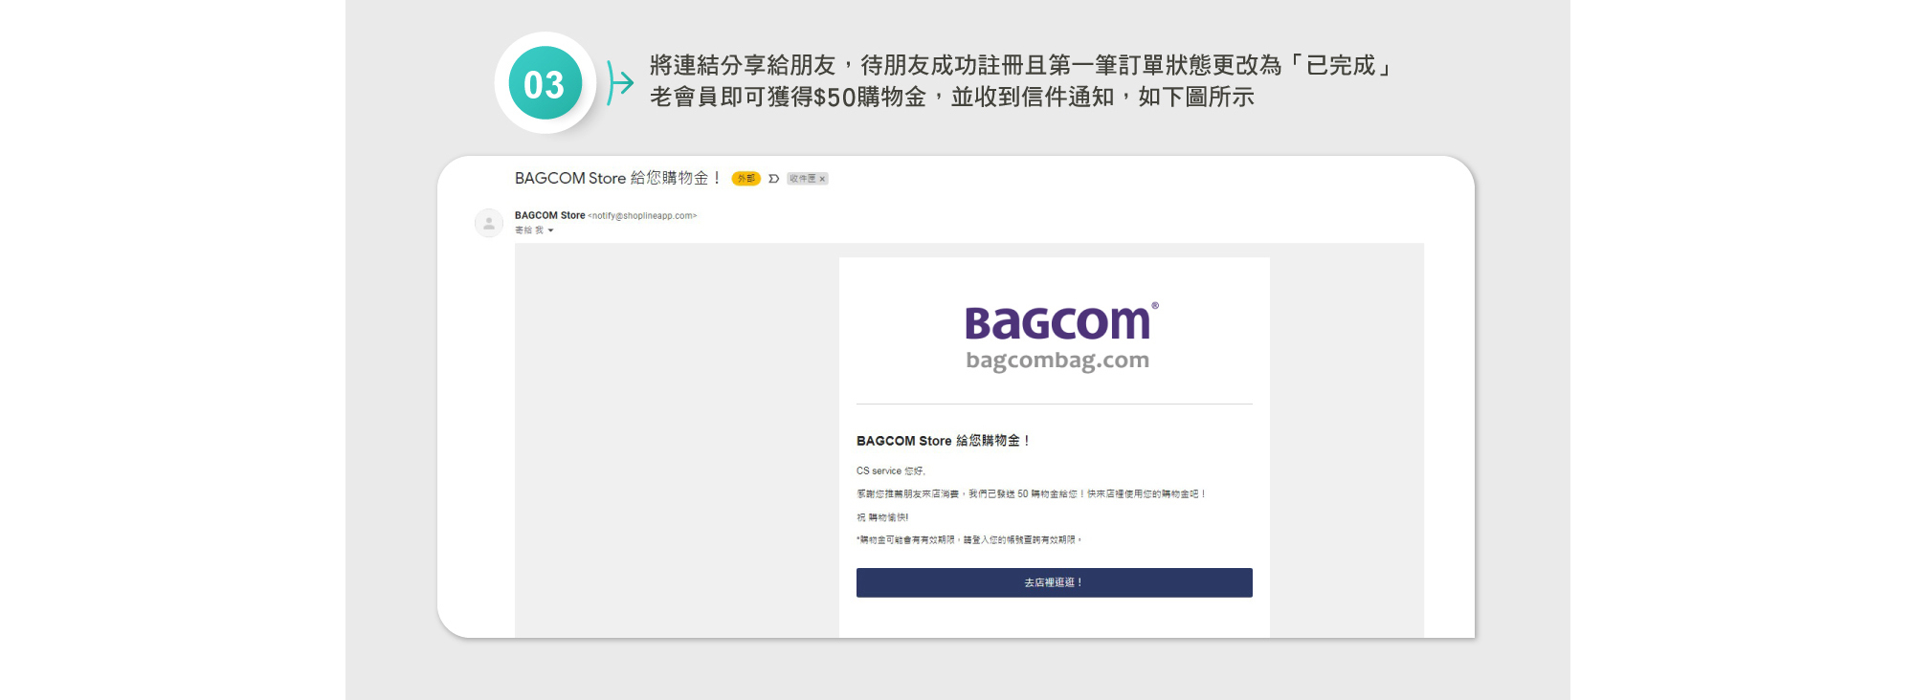Click the importance marker icon beside the subject

coord(773,179)
